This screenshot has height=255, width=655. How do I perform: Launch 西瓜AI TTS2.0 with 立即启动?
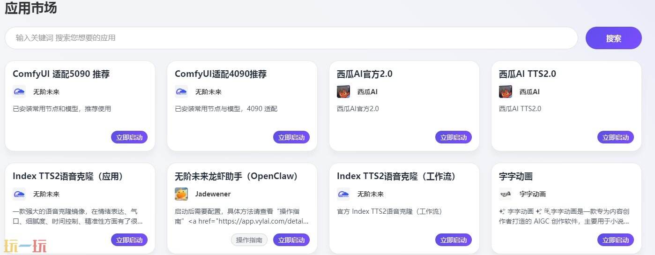tap(616, 137)
